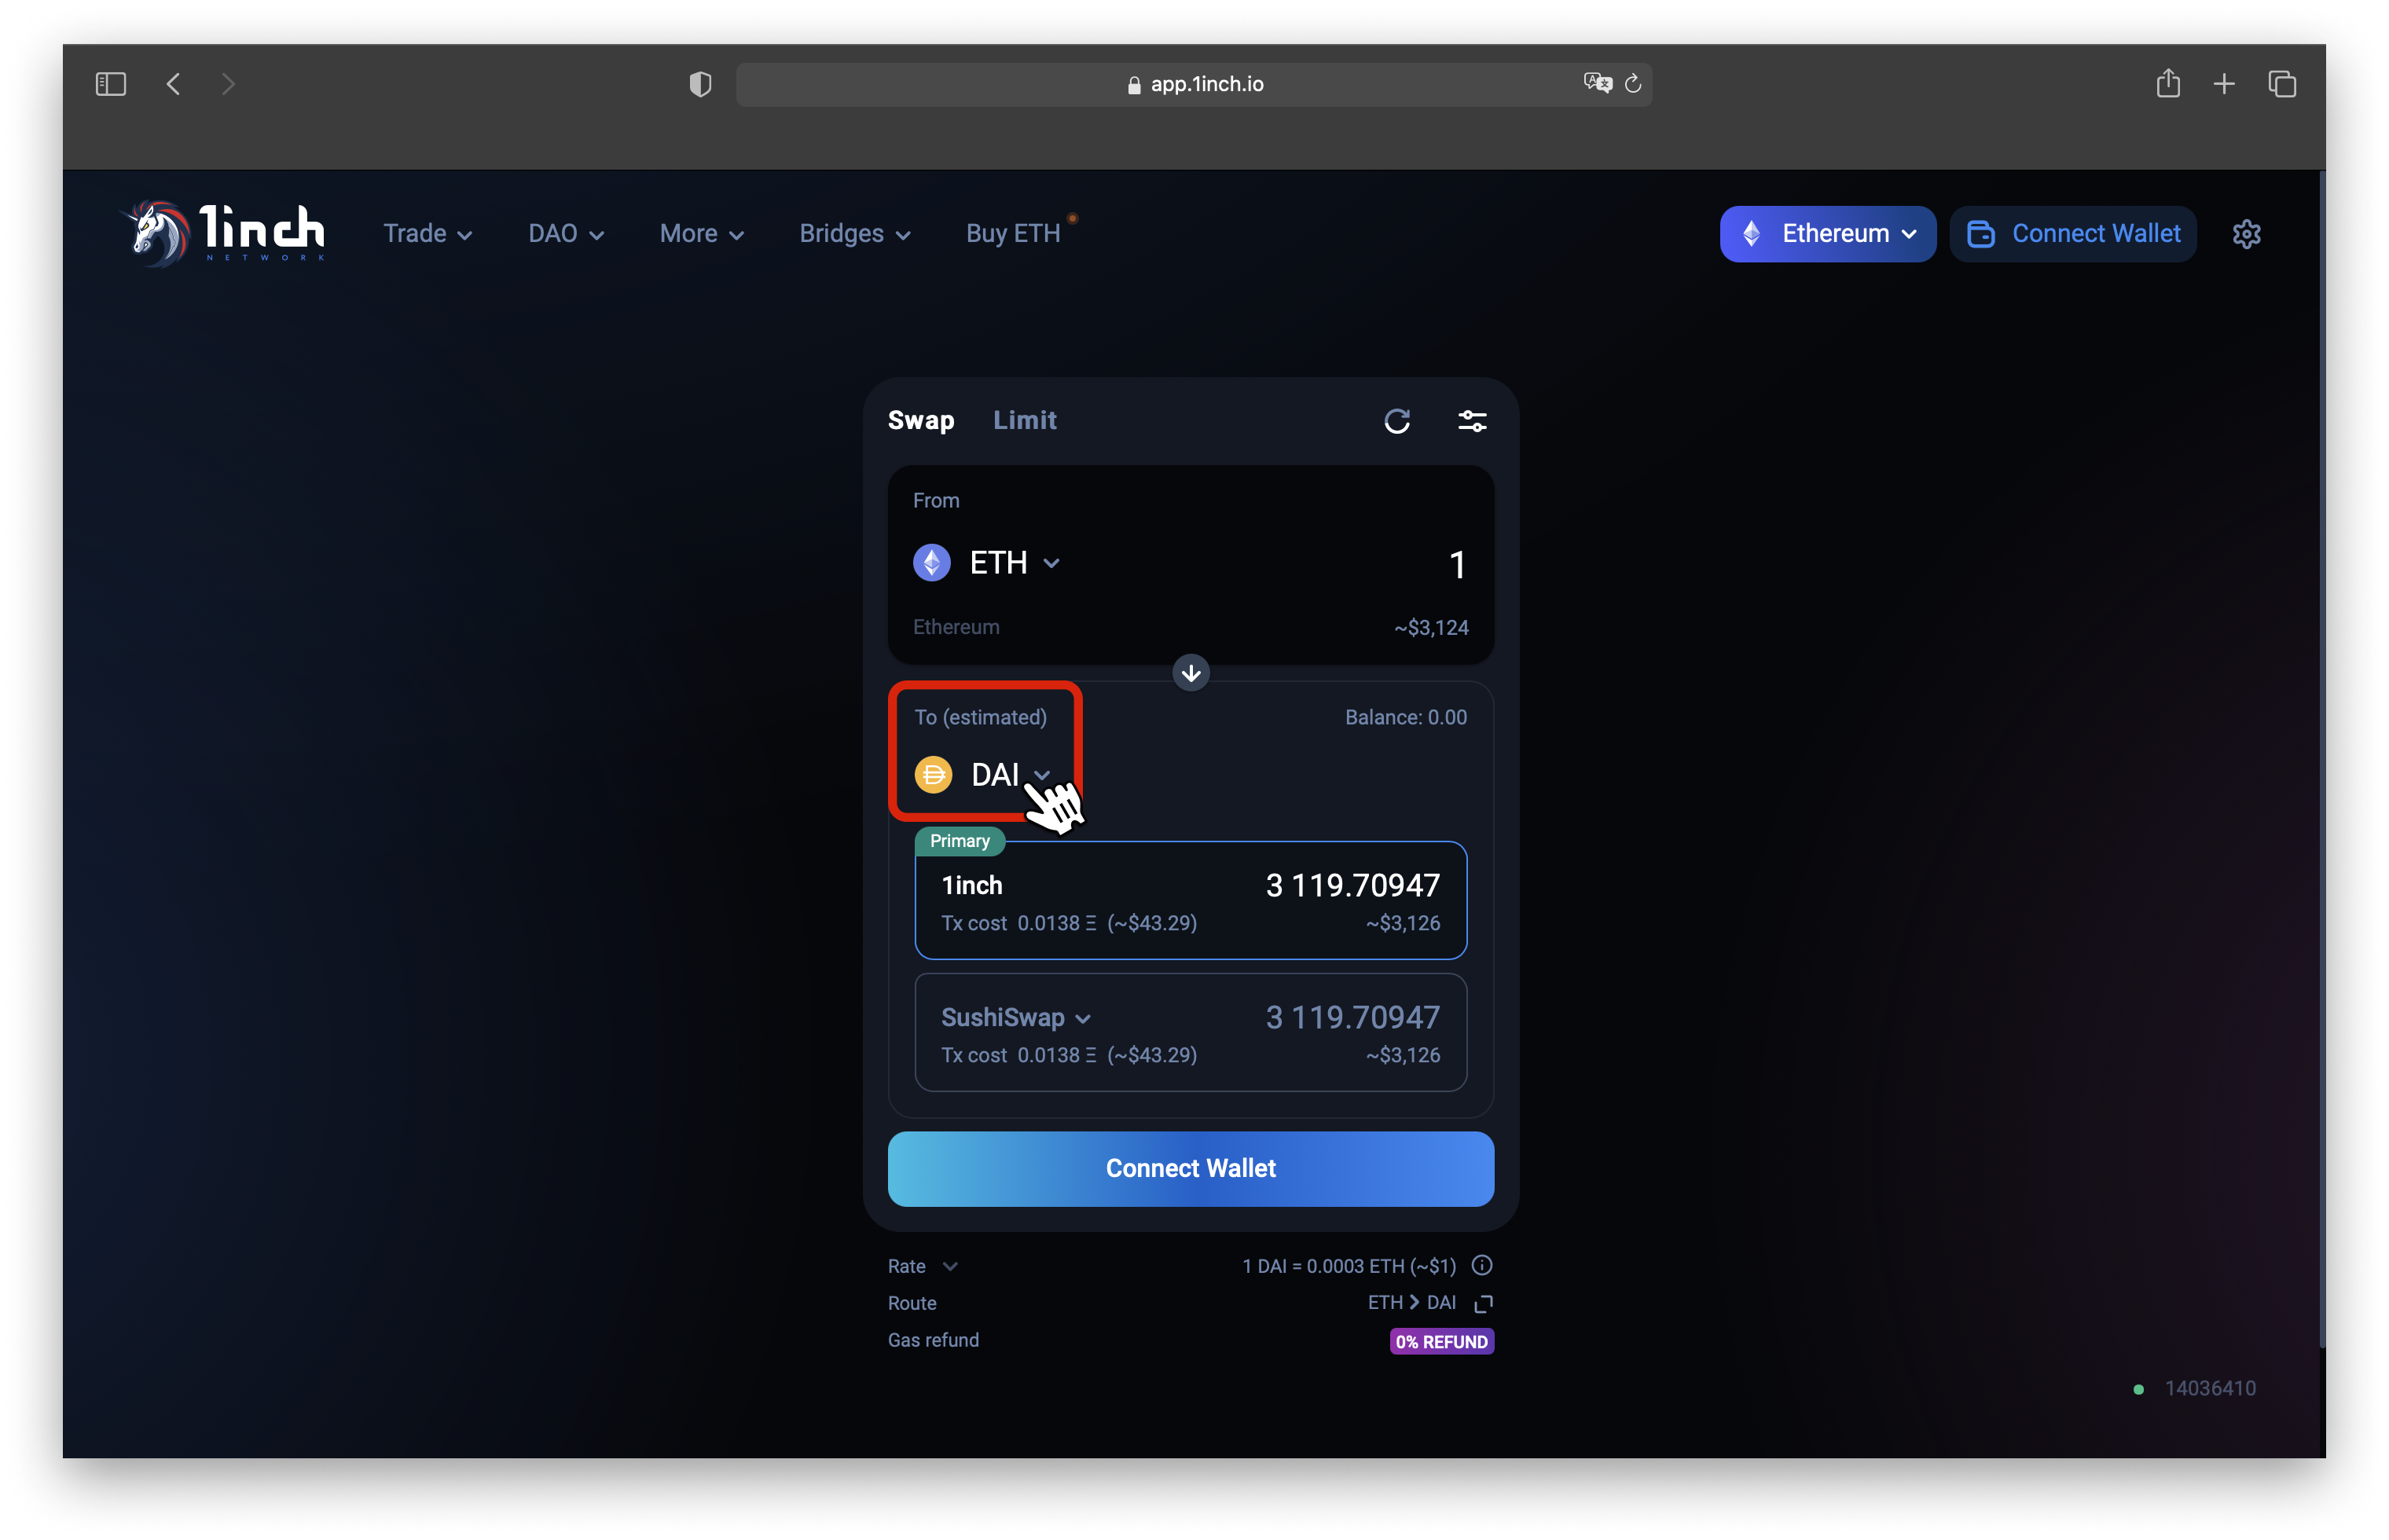Click the DAI token coin icon

(934, 774)
